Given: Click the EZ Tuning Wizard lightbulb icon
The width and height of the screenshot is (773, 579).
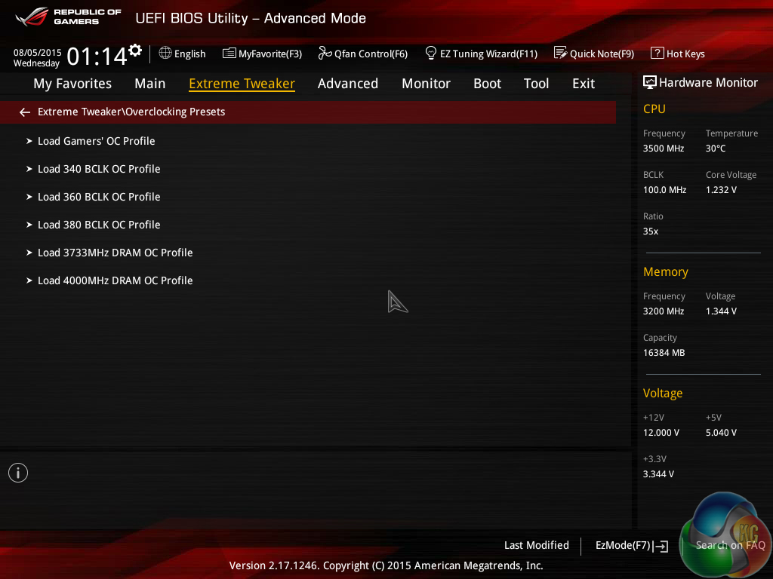Looking at the screenshot, I should (430, 53).
